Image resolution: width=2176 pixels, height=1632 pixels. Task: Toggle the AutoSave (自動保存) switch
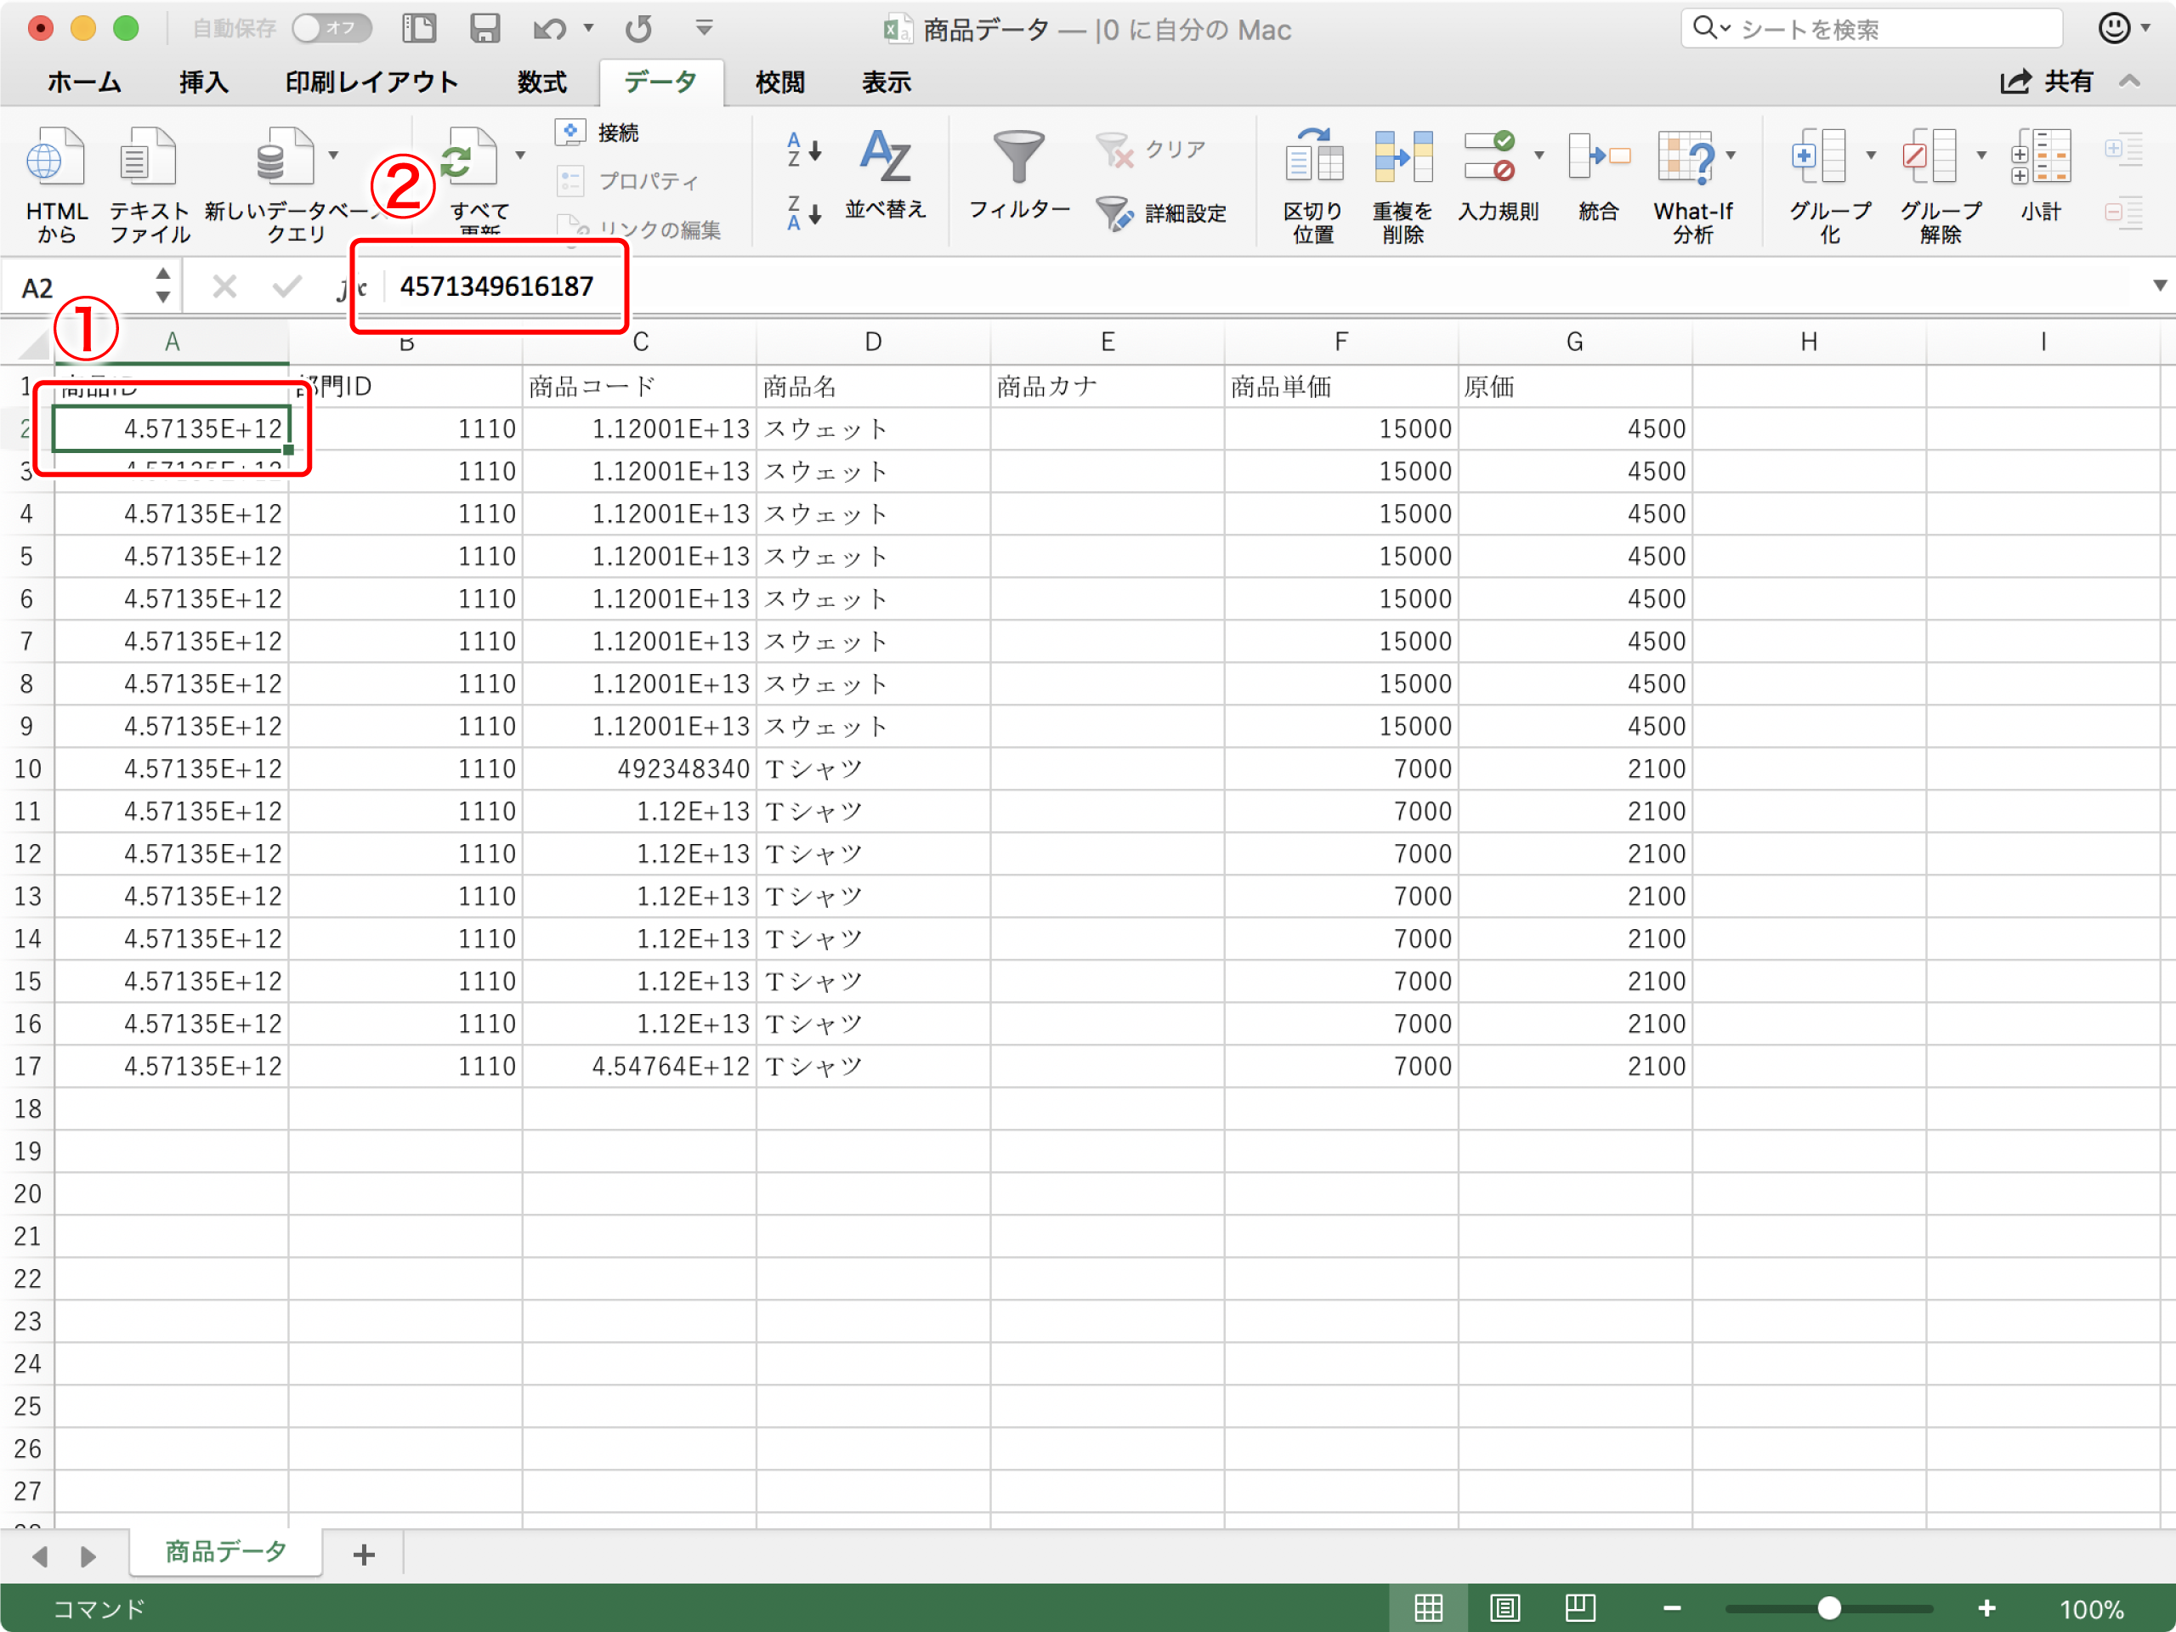(x=331, y=29)
